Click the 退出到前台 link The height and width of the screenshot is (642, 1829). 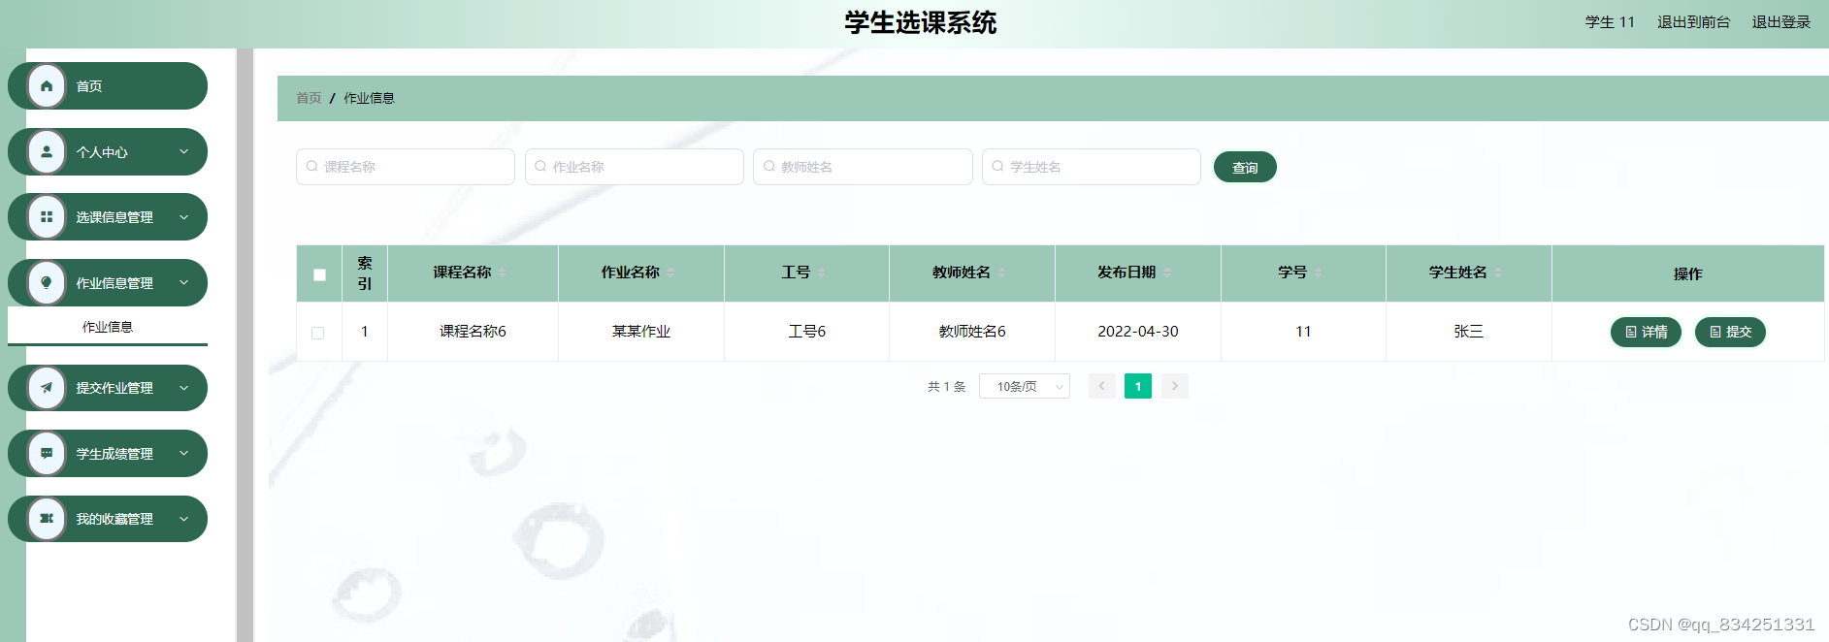tap(1693, 21)
